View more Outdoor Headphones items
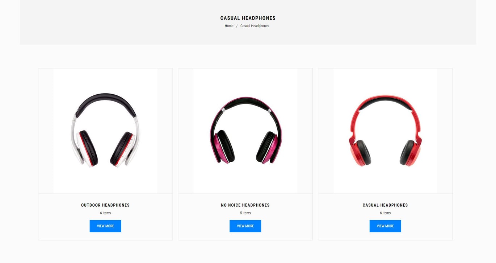The width and height of the screenshot is (496, 263). point(105,226)
